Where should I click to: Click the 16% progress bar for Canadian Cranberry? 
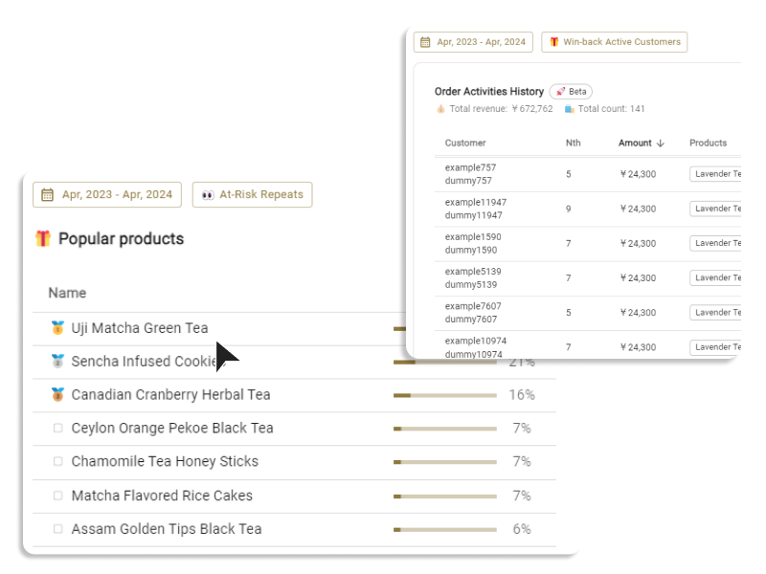[444, 395]
